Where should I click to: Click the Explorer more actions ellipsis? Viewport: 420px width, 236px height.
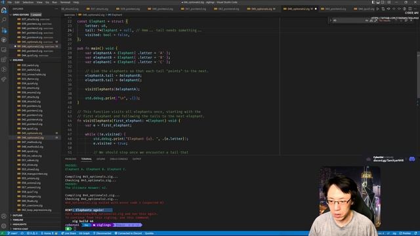pos(56,9)
